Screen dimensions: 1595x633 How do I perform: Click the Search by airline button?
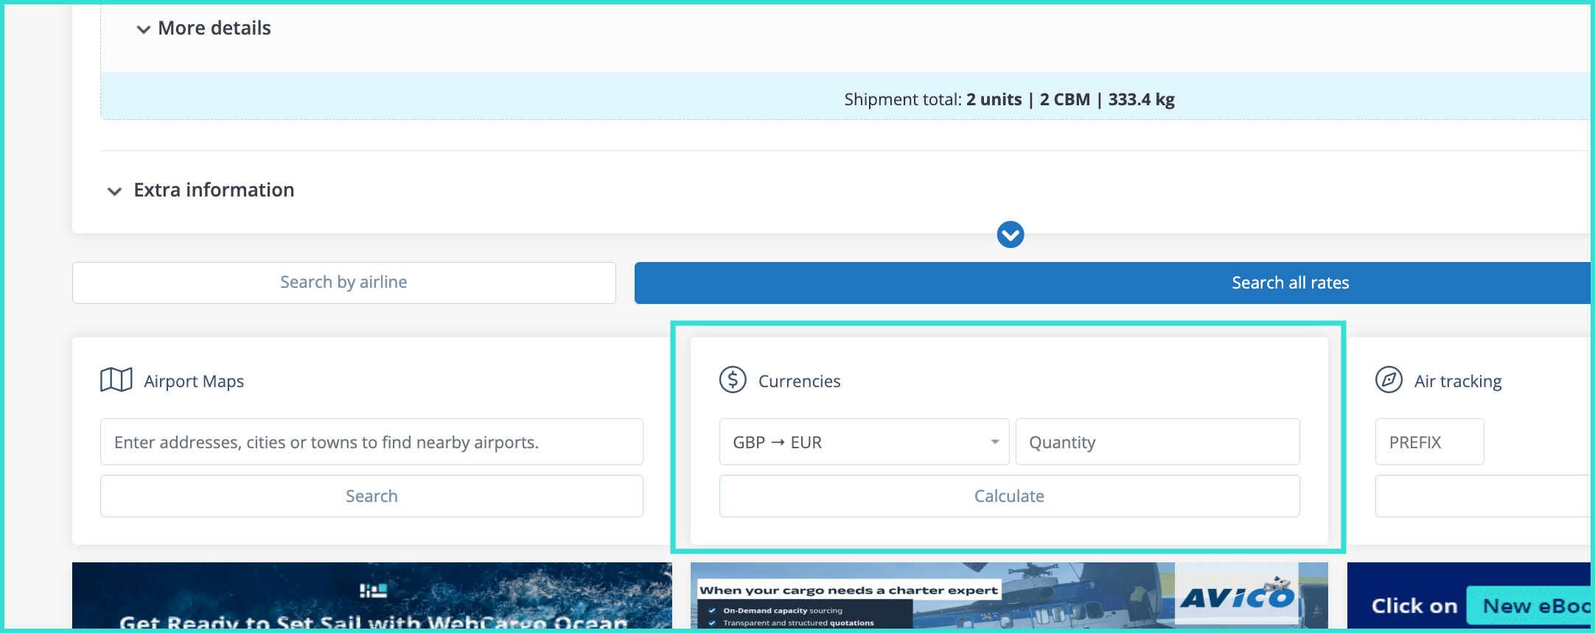(x=343, y=283)
